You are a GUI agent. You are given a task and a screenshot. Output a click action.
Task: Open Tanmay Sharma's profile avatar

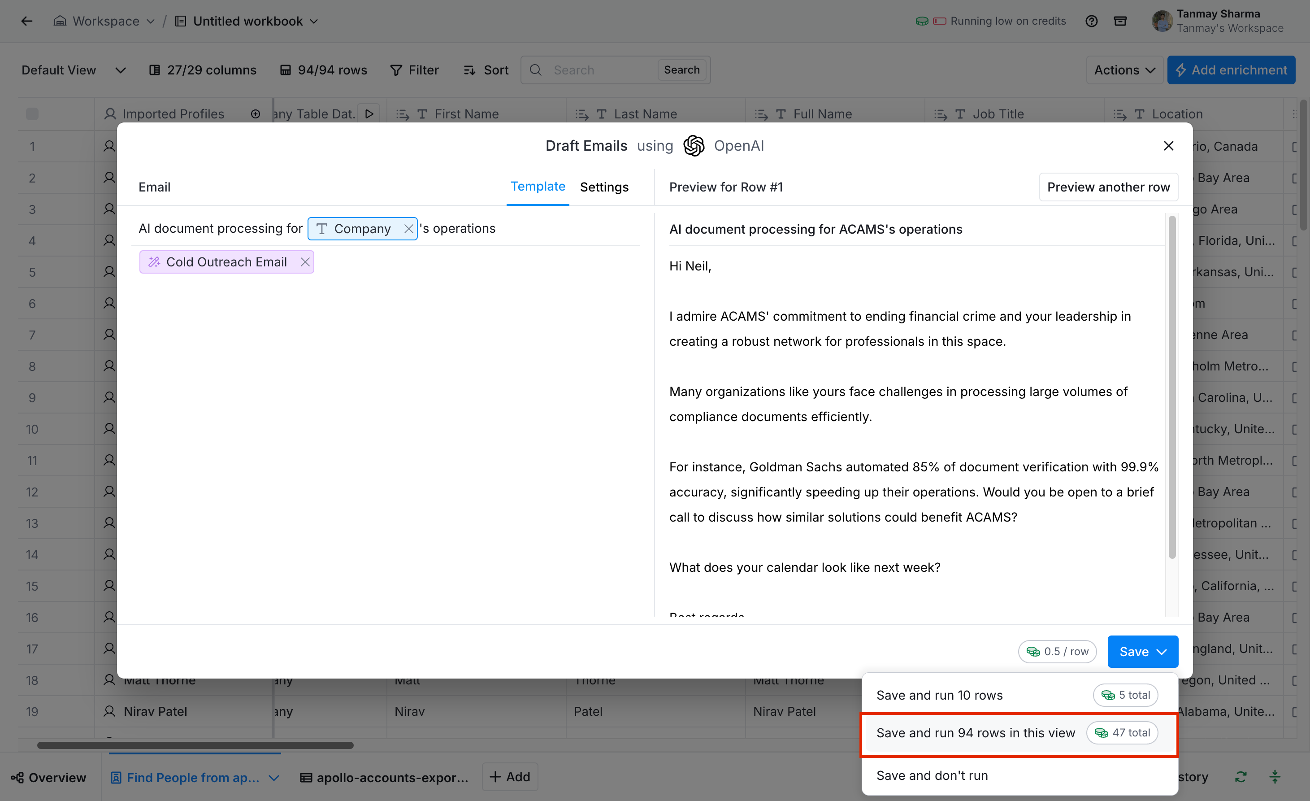click(x=1162, y=21)
